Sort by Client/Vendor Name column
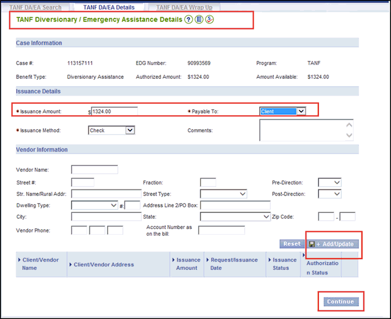This screenshot has height=319, width=391. [41, 264]
